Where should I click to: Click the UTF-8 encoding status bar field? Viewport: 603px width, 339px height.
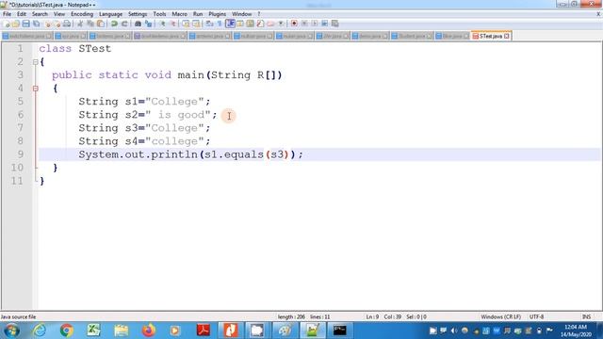point(536,316)
